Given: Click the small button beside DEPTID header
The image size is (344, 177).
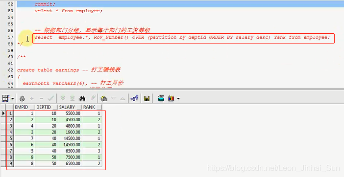Looking at the screenshot, I should coord(55,107).
